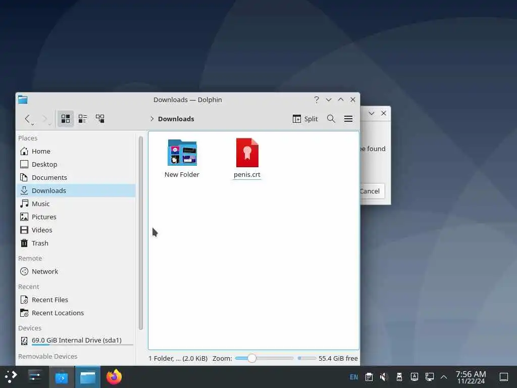Open Trash in the Places panel
Image resolution: width=517 pixels, height=388 pixels.
pos(76,244)
